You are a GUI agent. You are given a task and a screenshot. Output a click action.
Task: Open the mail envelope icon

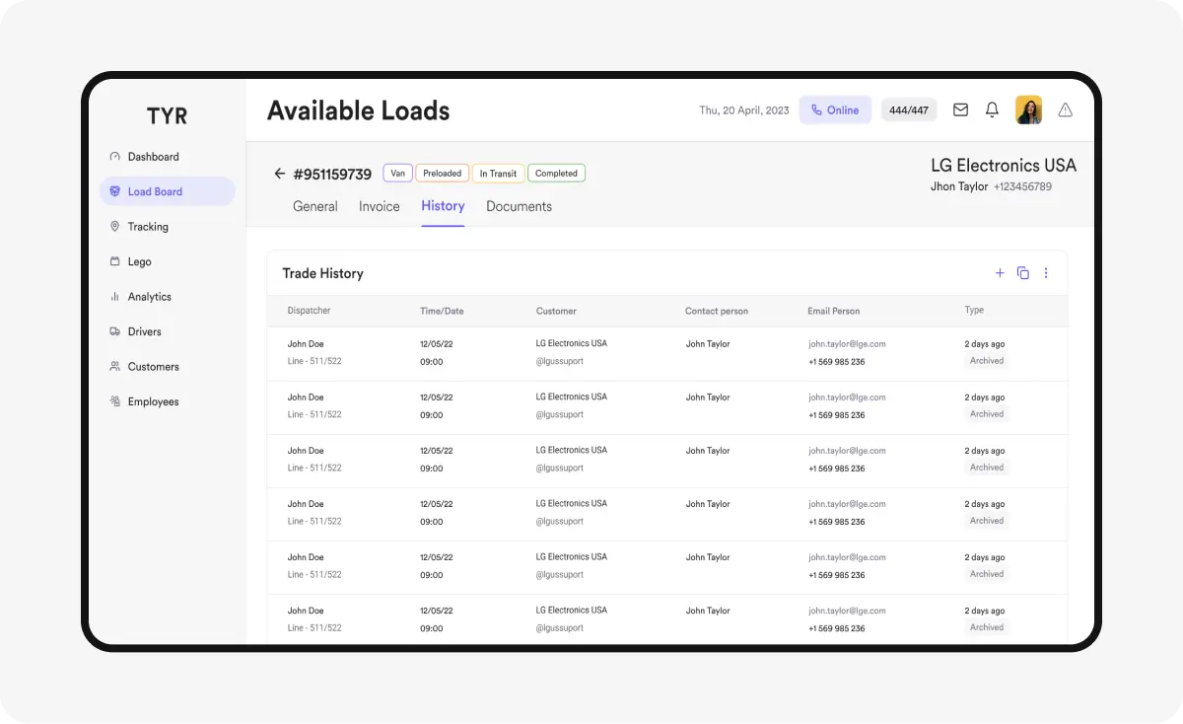pyautogui.click(x=960, y=110)
